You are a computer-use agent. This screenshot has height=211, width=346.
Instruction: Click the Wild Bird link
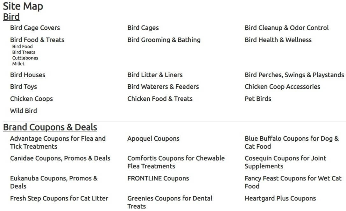click(x=23, y=110)
